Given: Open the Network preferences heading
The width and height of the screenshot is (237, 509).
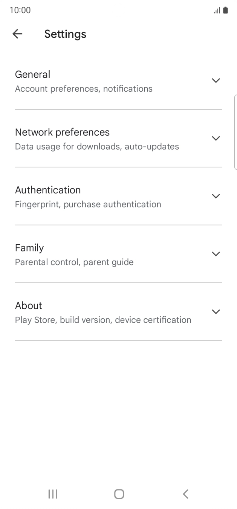Looking at the screenshot, I should (x=62, y=132).
